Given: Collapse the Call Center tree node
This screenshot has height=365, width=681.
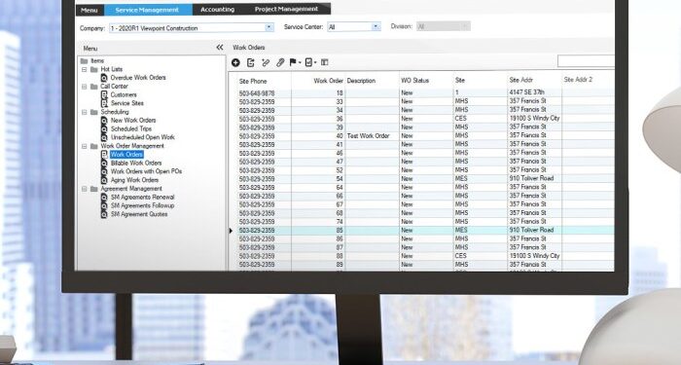Looking at the screenshot, I should pyautogui.click(x=85, y=87).
